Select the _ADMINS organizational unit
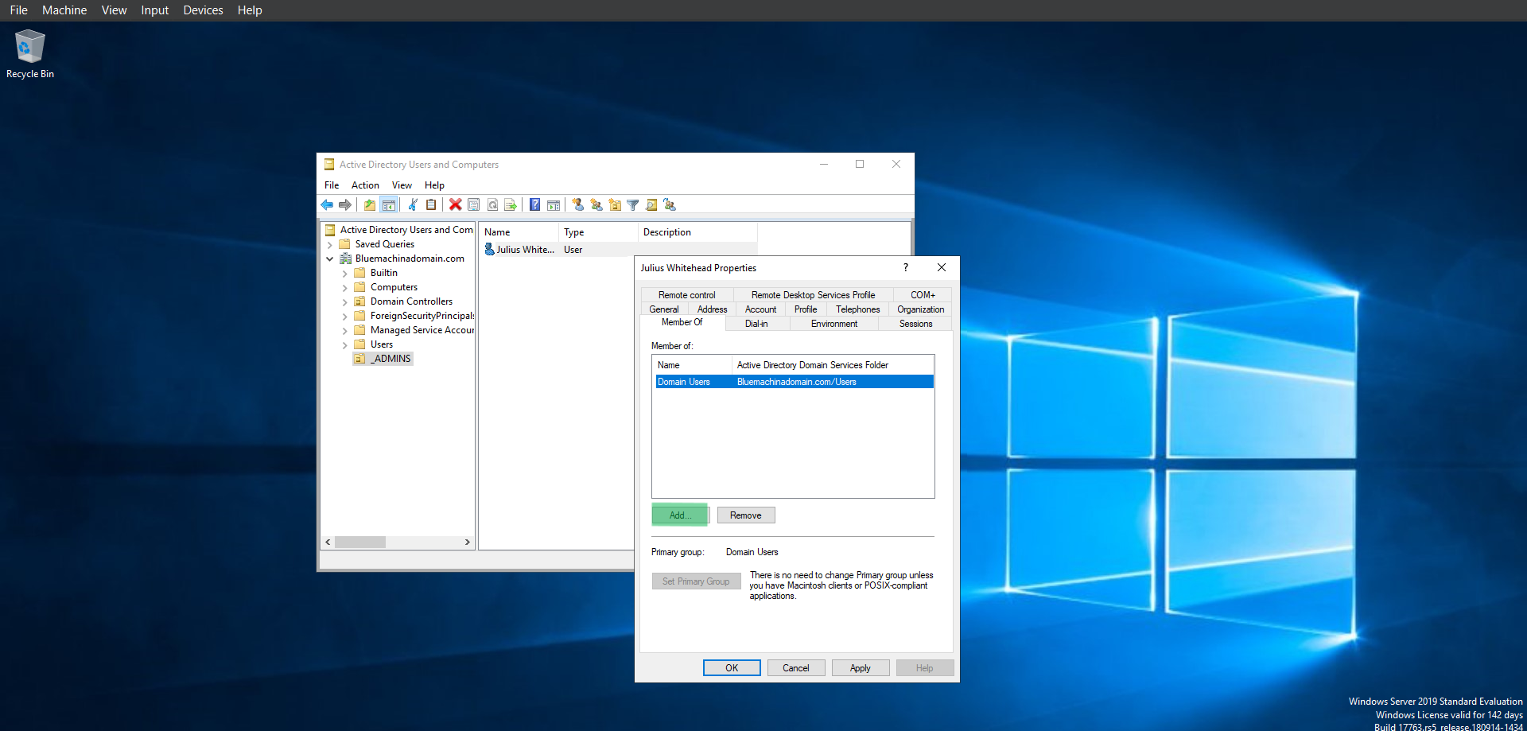 pos(383,359)
